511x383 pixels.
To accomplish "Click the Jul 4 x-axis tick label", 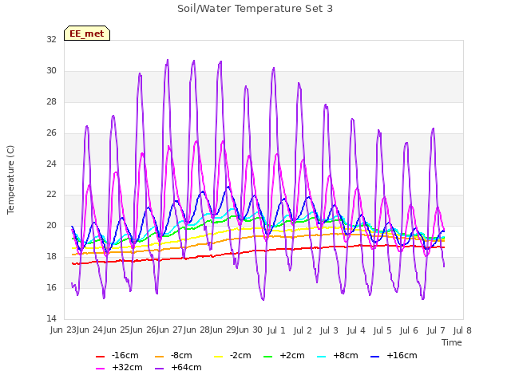I will [356, 330].
